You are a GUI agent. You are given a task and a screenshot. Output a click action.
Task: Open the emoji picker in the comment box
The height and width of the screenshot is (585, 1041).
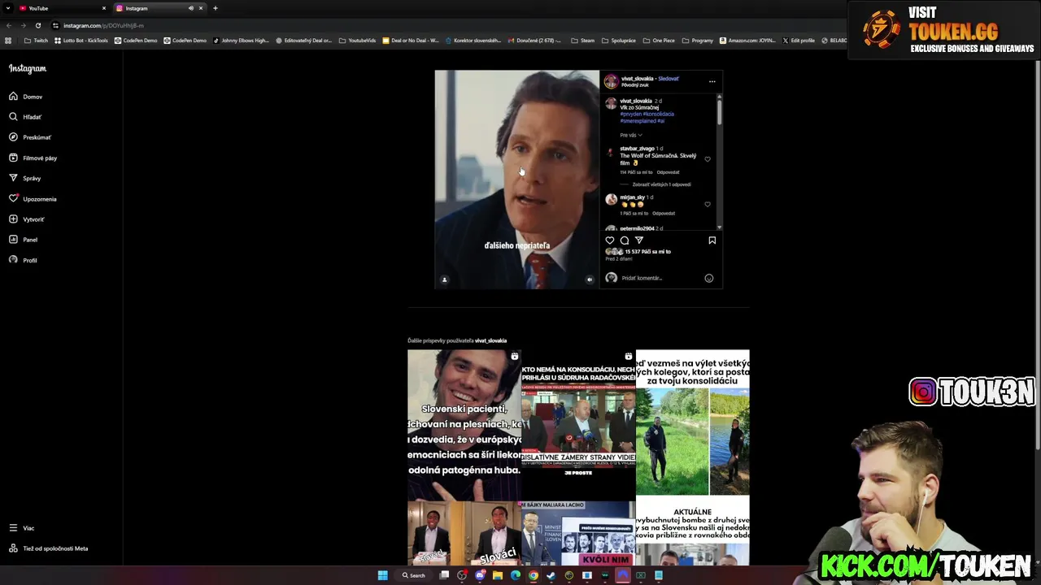coord(709,278)
